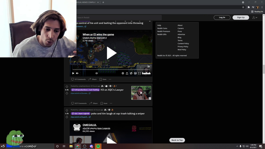The image size is (265, 149).
Task: Toggle fullscreen in the Twitch player
Action: pyautogui.click(x=140, y=73)
